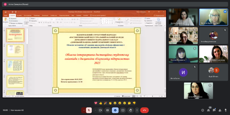230x115 pixels.
Task: Select Аліна Самаріна's video tile
Action: coord(183,17)
